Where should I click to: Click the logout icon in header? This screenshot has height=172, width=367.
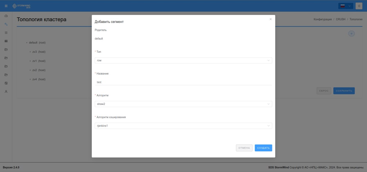click(359, 6)
